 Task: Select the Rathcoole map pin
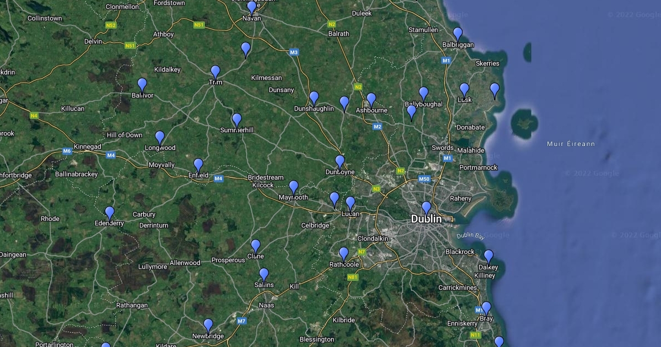(x=344, y=255)
